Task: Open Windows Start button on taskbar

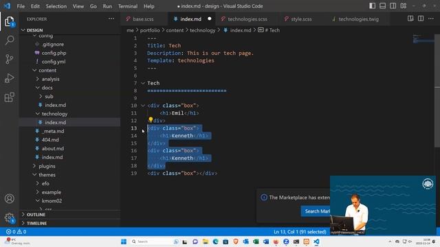Action: click(124, 242)
